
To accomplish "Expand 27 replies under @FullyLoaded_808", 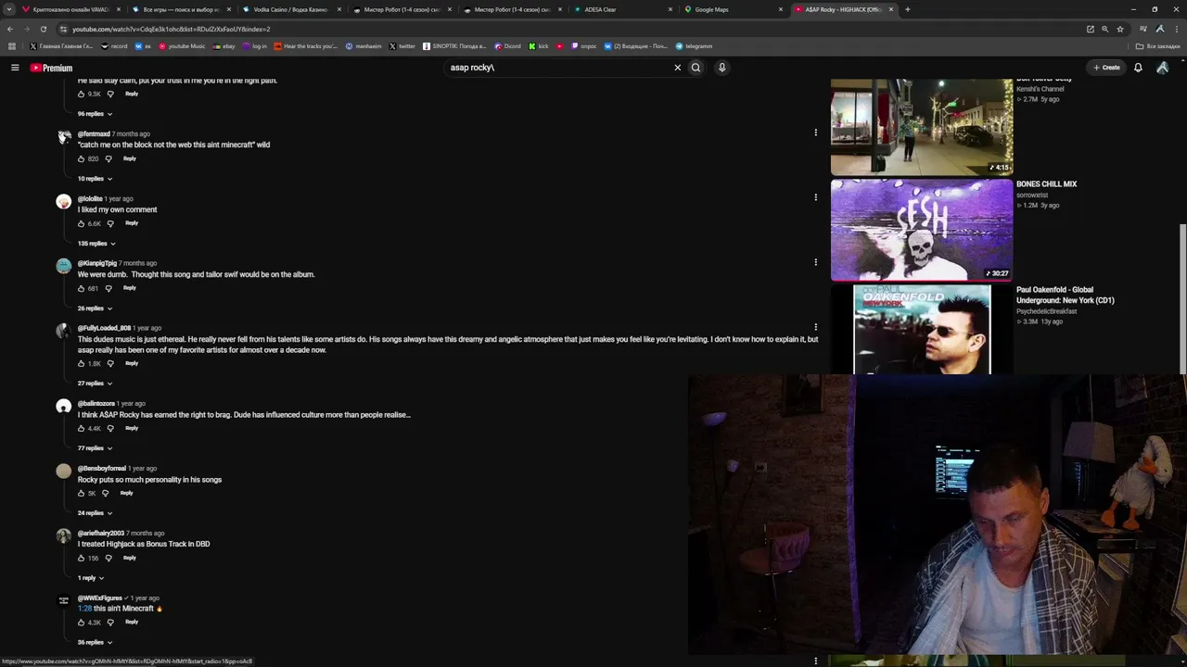I will 95,384.
